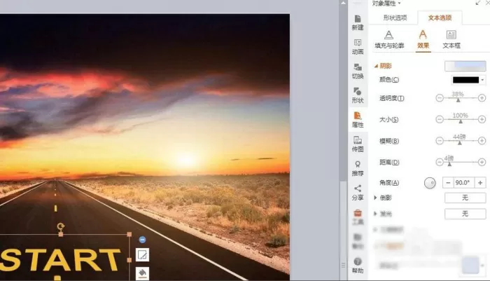The image size is (490, 281).
Task: Click the 角度 angle dial knob
Action: (430, 183)
